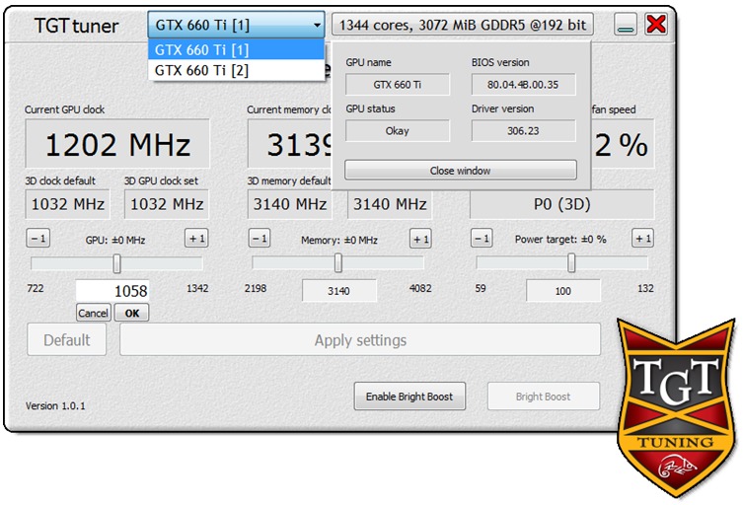This screenshot has height=505, width=743.
Task: Decrease power target by one
Action: coord(481,239)
